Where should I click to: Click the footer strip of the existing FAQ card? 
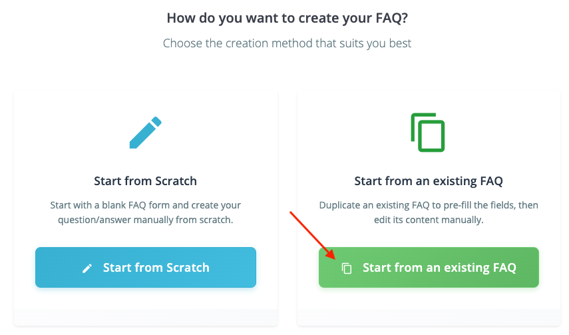[x=429, y=317]
